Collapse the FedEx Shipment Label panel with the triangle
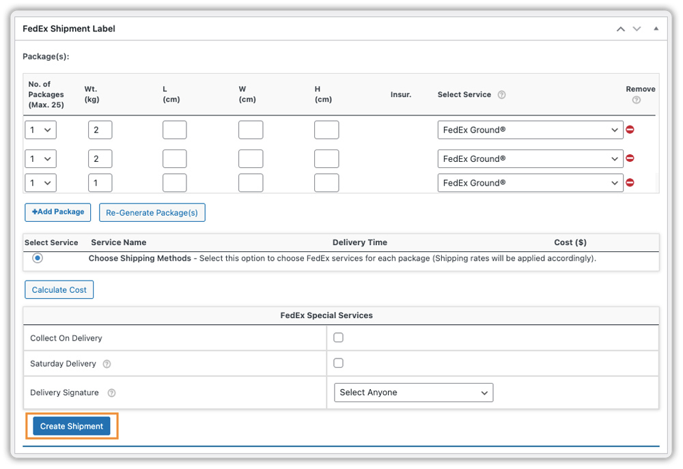Screen dimensions: 683x469 (x=656, y=29)
